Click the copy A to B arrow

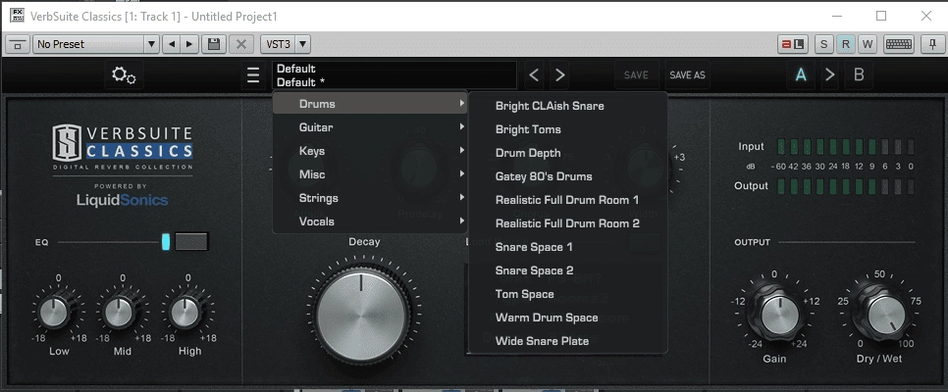830,74
